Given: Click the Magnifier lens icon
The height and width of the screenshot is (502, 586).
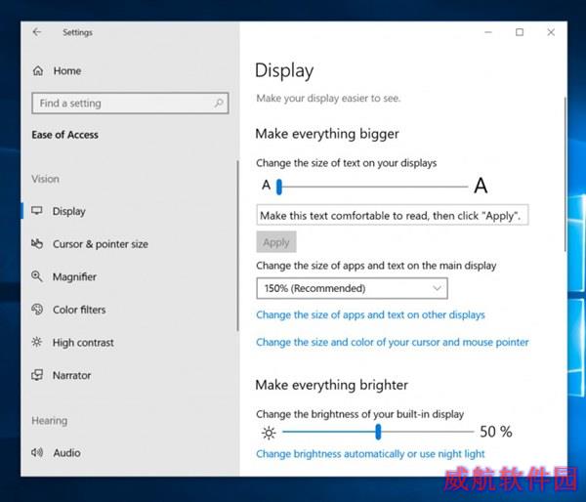Looking at the screenshot, I should [37, 276].
